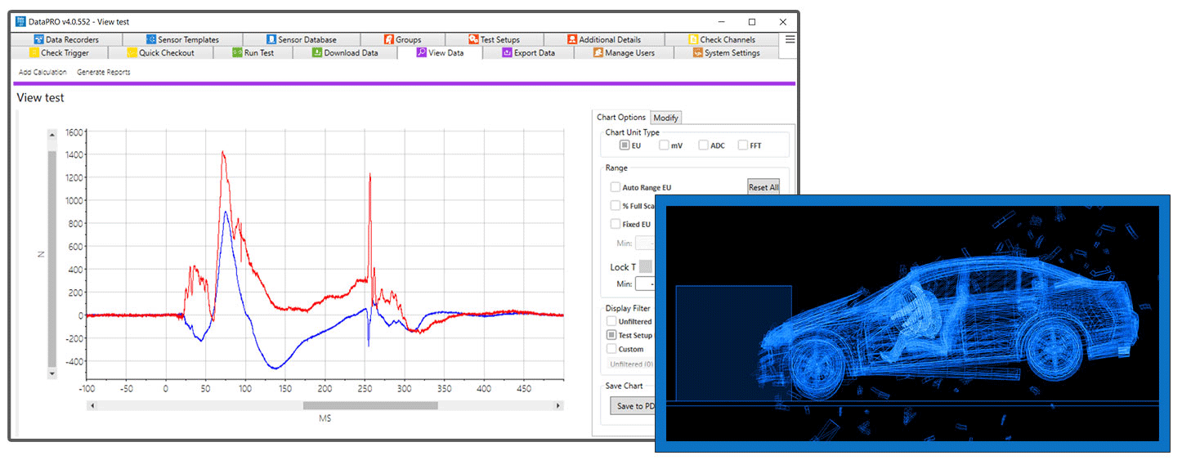Click the Add Calculation link
1182x460 pixels.
pyautogui.click(x=43, y=72)
